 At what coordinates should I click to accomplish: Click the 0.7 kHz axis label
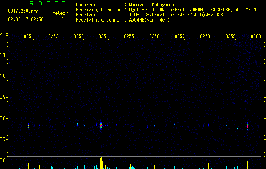click(x=3, y=139)
